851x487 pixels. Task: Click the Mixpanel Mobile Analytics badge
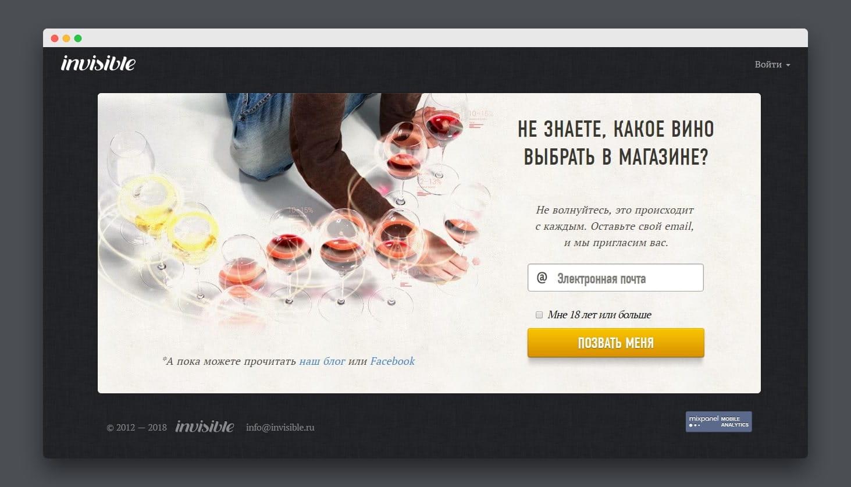click(718, 422)
